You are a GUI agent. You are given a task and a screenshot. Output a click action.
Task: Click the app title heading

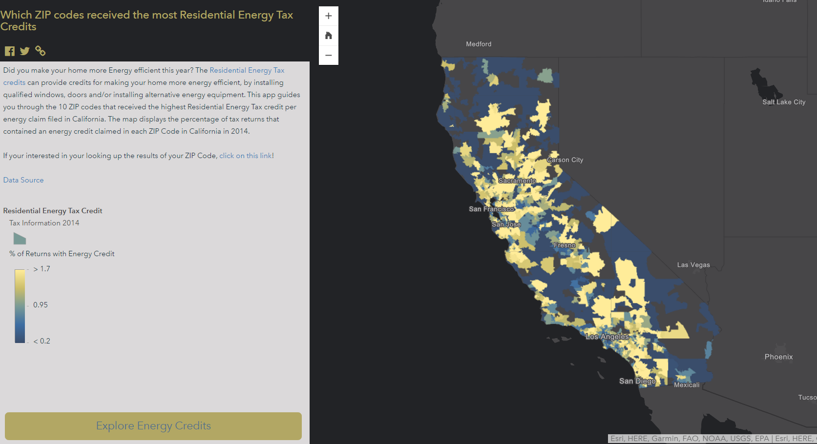(147, 20)
